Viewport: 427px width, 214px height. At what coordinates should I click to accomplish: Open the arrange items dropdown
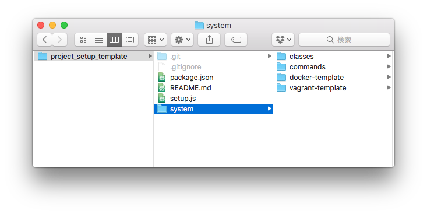[156, 40]
